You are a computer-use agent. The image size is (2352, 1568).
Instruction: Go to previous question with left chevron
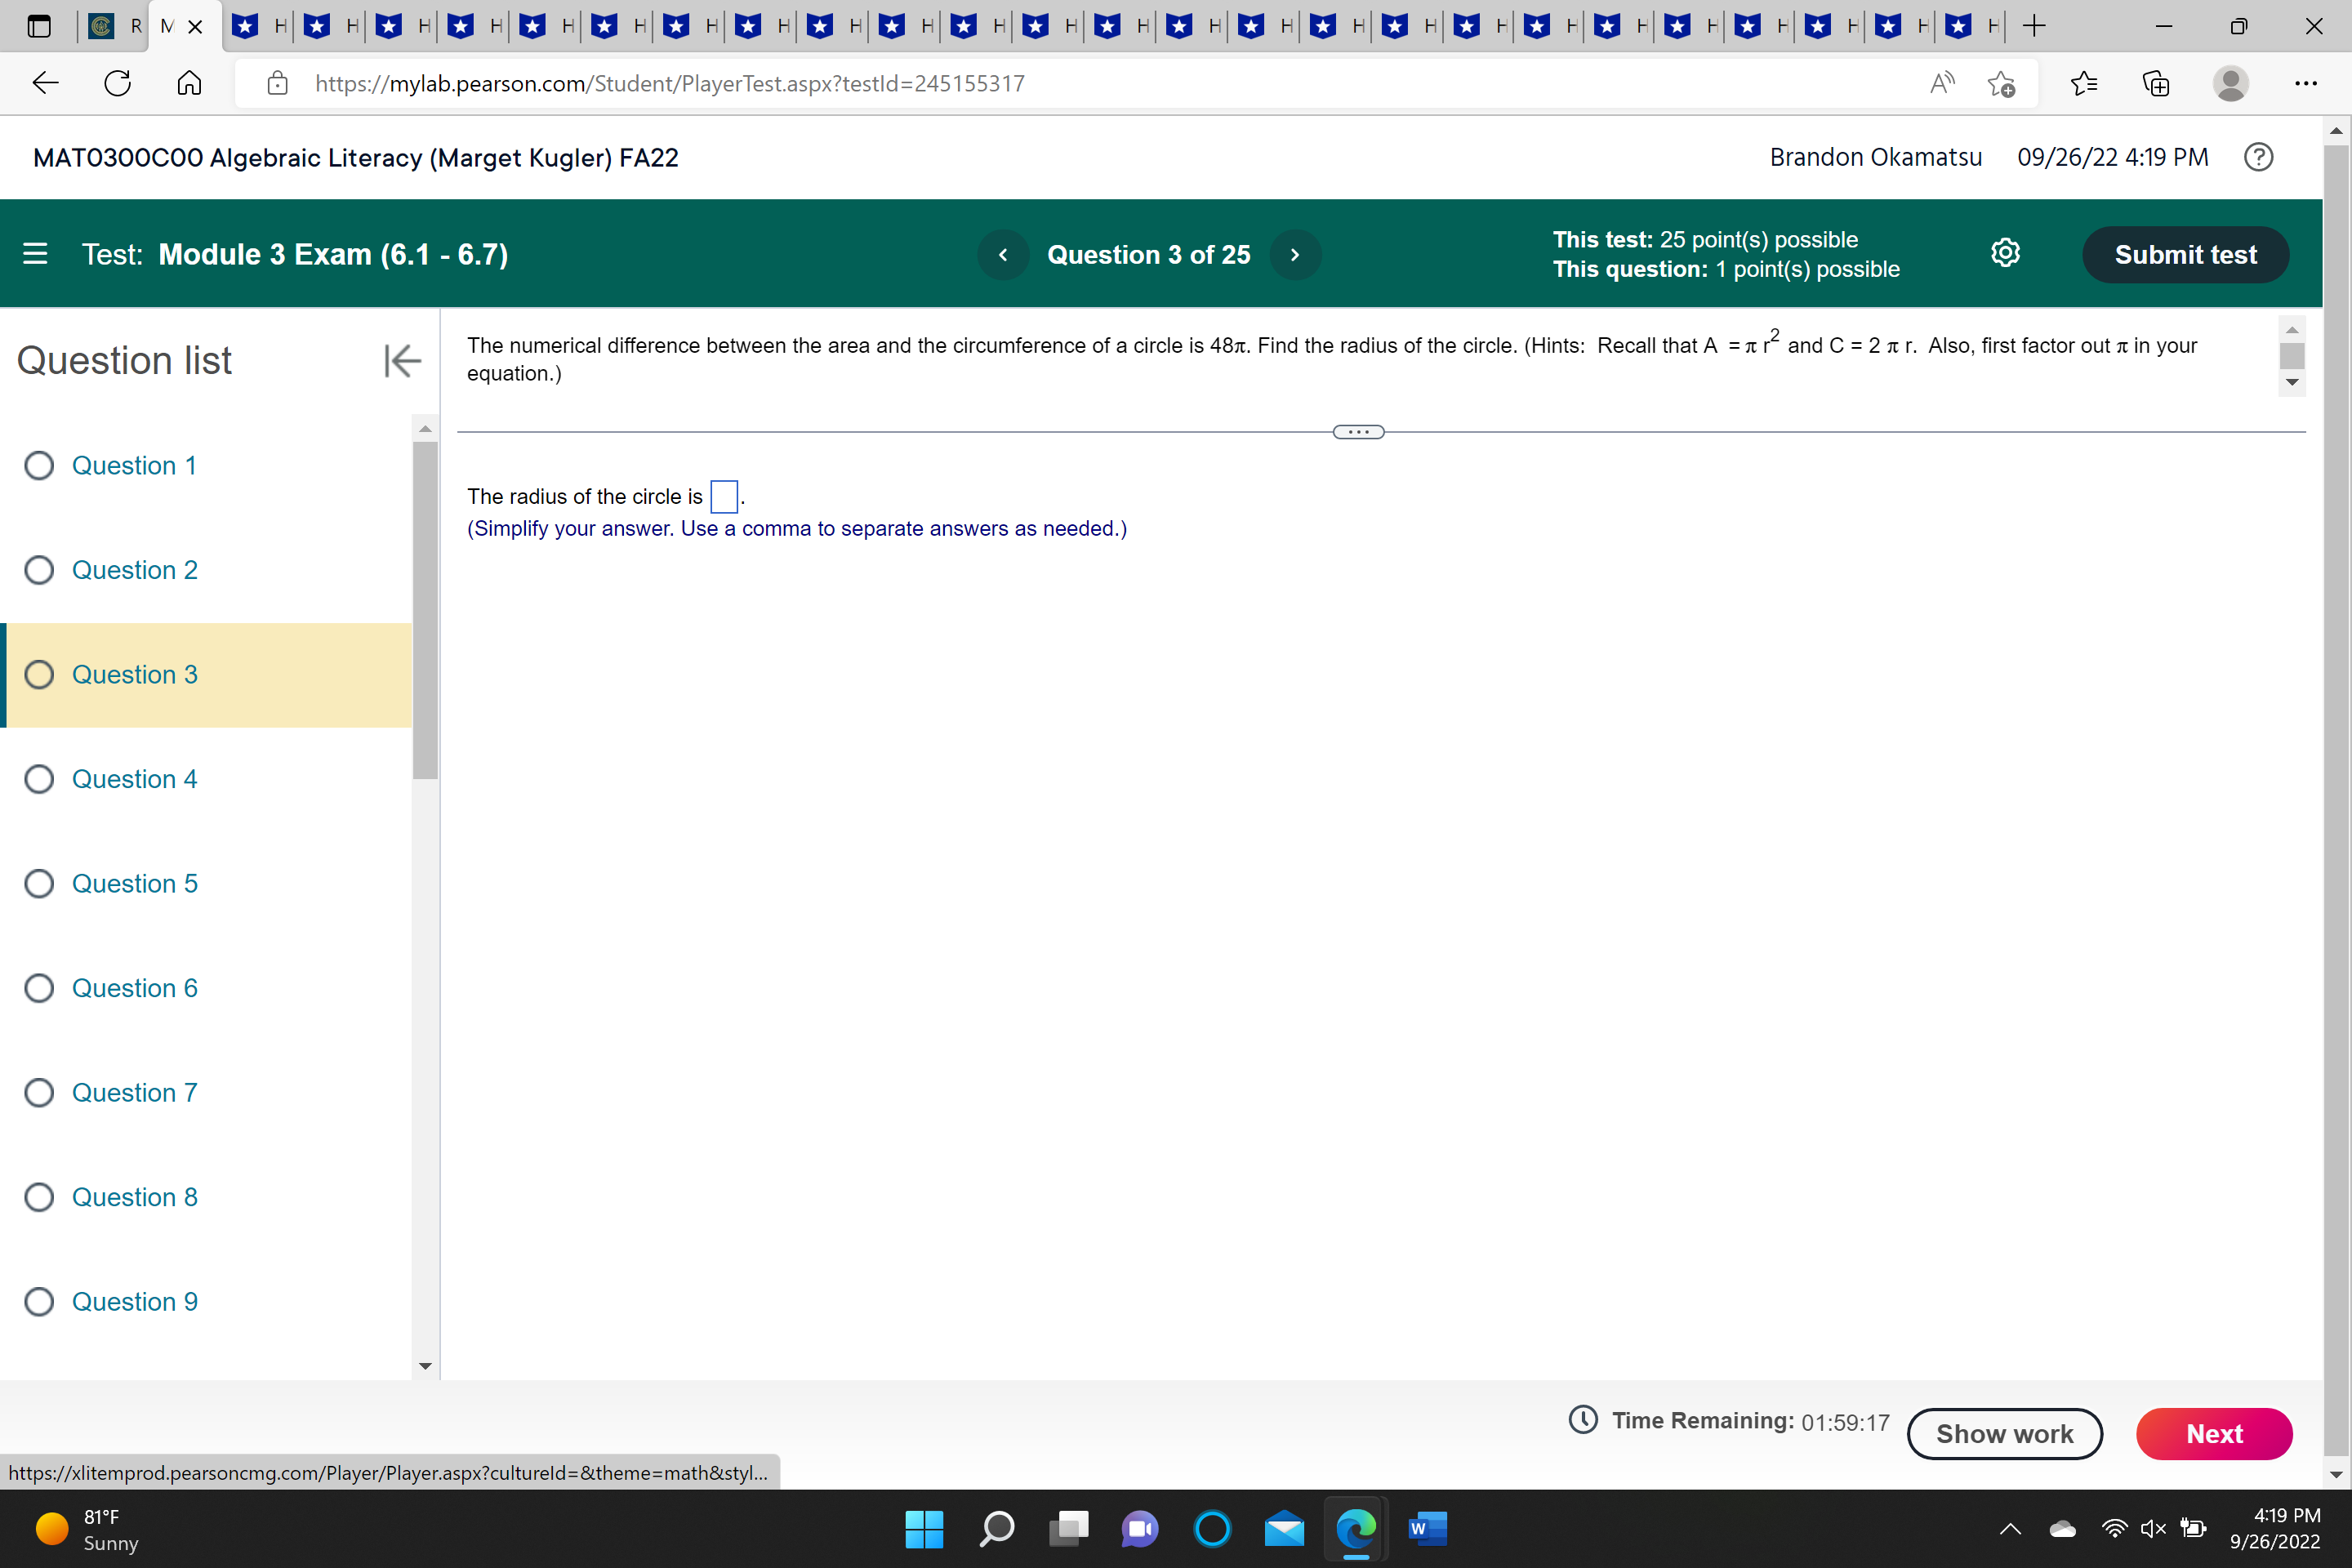coord(1003,255)
